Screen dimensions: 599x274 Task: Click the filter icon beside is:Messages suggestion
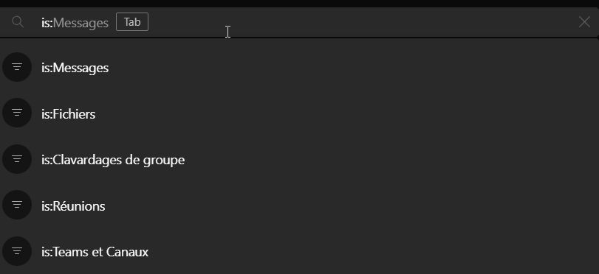coord(17,67)
